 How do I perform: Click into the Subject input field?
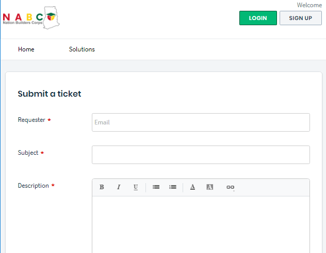coord(201,155)
